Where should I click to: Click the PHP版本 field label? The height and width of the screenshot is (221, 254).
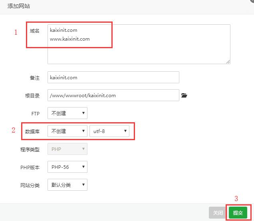pyautogui.click(x=30, y=168)
